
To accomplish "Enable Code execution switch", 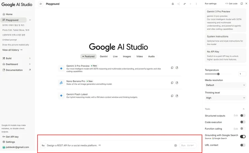I will (x=243, y=122).
